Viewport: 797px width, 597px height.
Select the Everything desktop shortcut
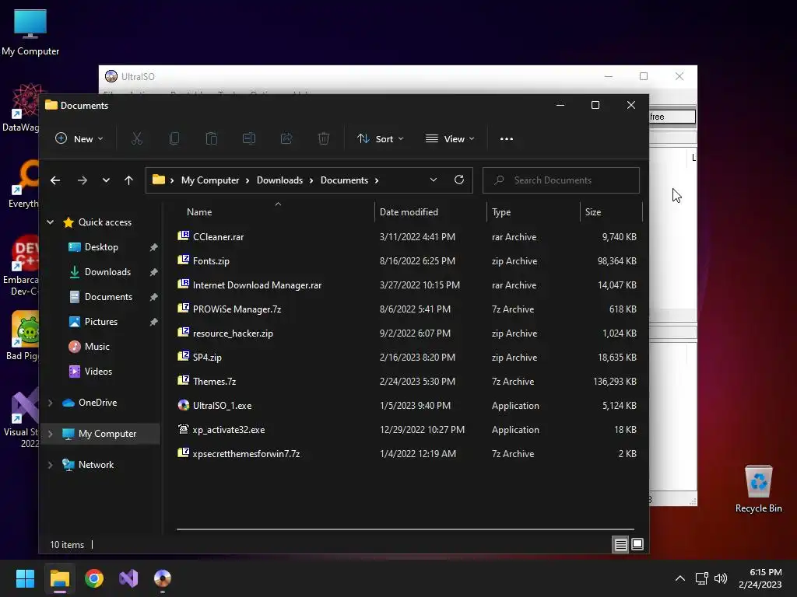pyautogui.click(x=23, y=183)
